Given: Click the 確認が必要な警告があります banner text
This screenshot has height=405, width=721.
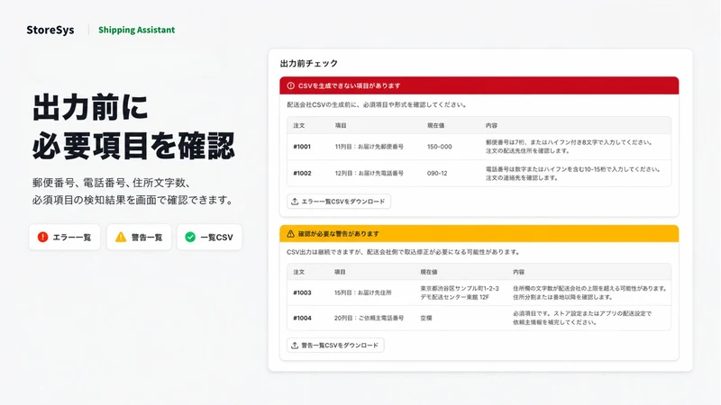Looking at the screenshot, I should pos(339,234).
